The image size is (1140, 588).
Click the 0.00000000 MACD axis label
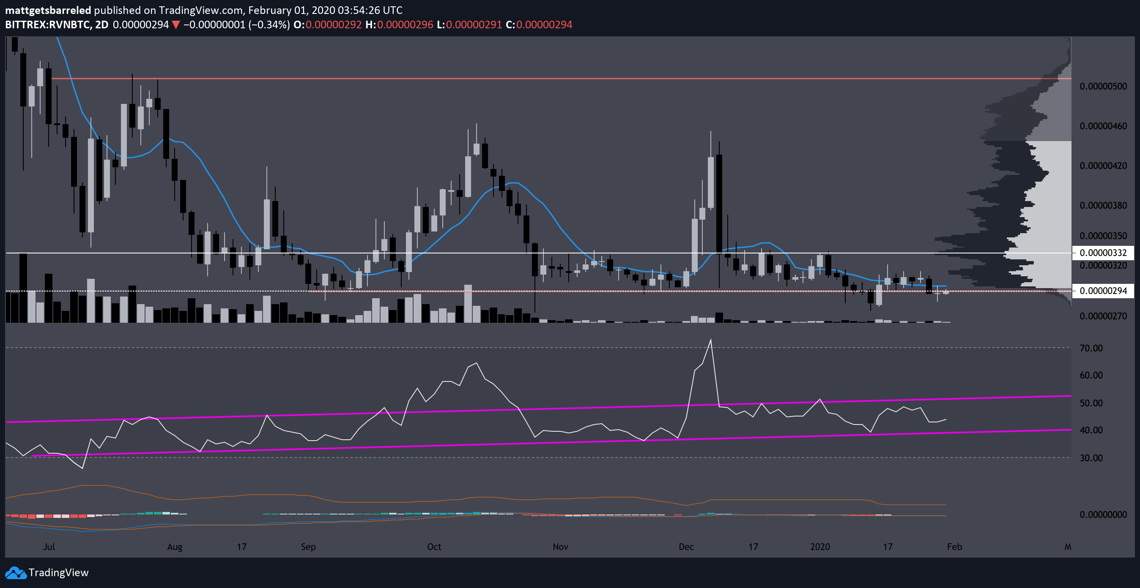(x=1103, y=514)
